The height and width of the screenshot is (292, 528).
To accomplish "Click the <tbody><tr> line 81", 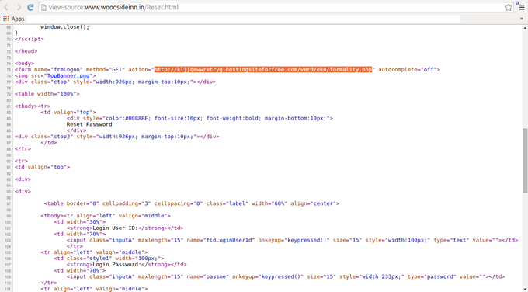I will tap(33, 106).
